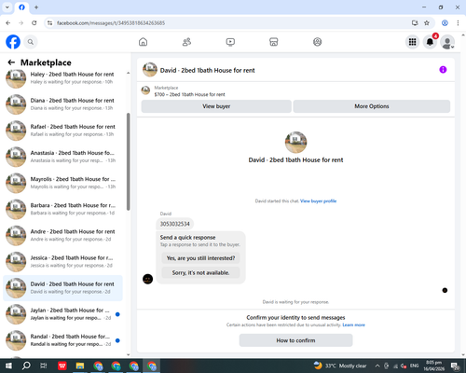Open the Groups icon in top navigation
The image size is (466, 373).
317,42
